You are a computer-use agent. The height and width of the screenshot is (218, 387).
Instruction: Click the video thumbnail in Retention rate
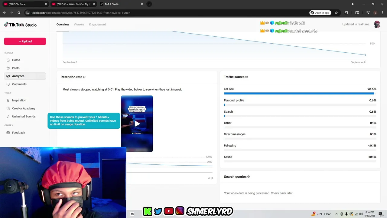click(x=137, y=124)
